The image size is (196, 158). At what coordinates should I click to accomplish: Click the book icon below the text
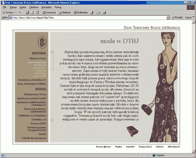click(x=131, y=130)
